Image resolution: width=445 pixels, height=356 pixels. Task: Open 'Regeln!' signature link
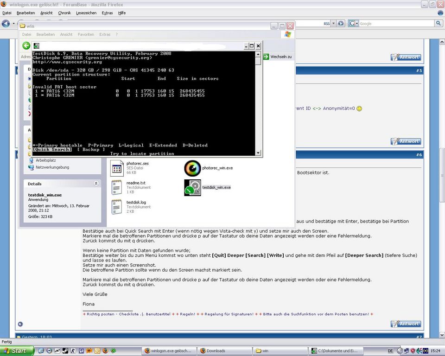[187, 314]
